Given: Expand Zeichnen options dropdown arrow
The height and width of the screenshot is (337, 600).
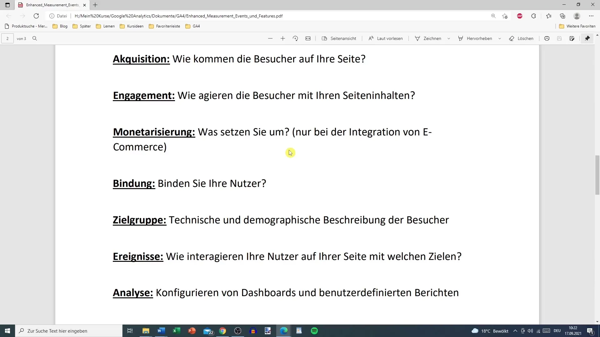Looking at the screenshot, I should coord(449,38).
